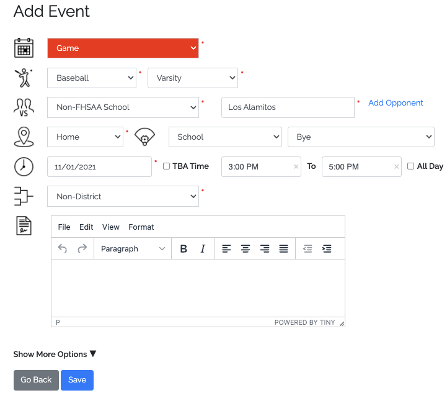Increase indent in the editor
The height and width of the screenshot is (398, 447).
tap(327, 249)
